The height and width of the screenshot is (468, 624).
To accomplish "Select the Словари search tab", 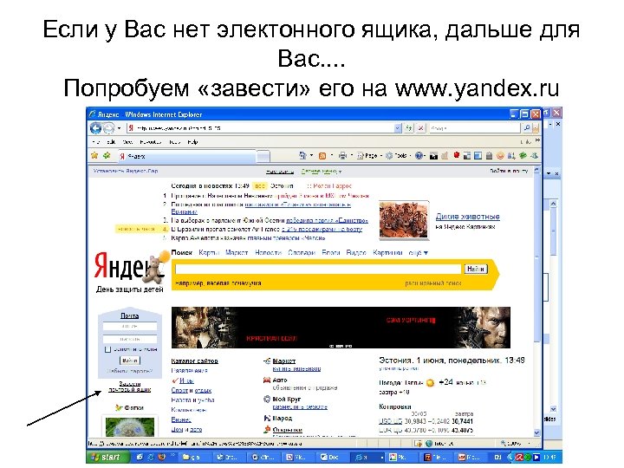I will (302, 253).
